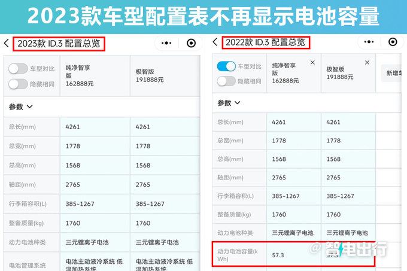The image size is (407, 271).
Task: Click 三元锂离子电池 under 纯净智享版 in 2022款 panel
Action: 293,233
